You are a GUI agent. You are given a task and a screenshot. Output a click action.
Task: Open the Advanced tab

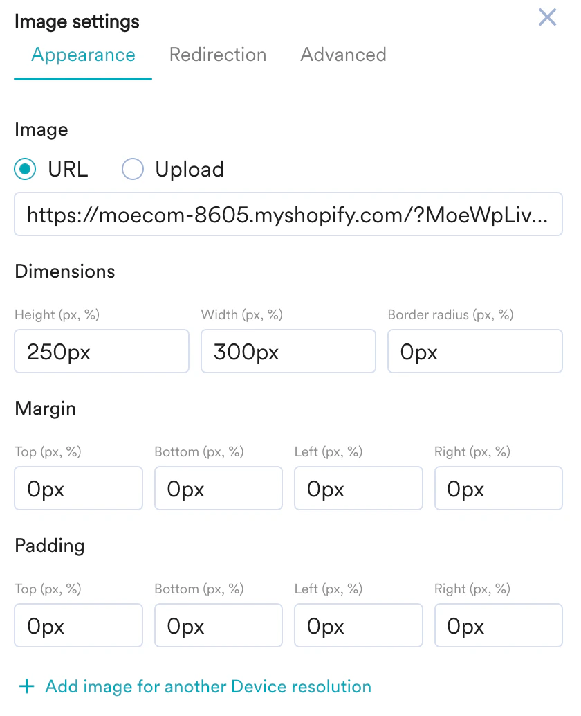coord(343,55)
